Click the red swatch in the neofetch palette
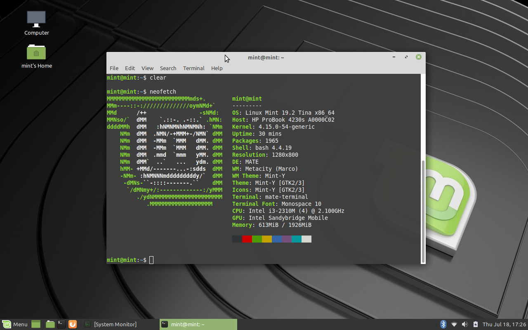 coord(247,239)
